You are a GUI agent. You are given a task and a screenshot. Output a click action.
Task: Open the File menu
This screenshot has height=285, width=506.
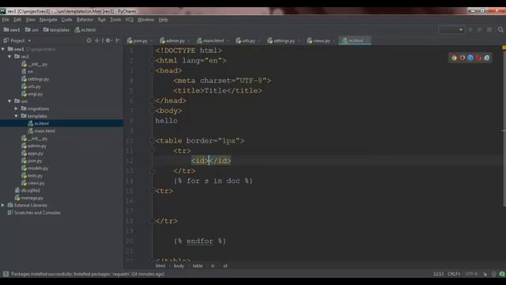point(6,20)
